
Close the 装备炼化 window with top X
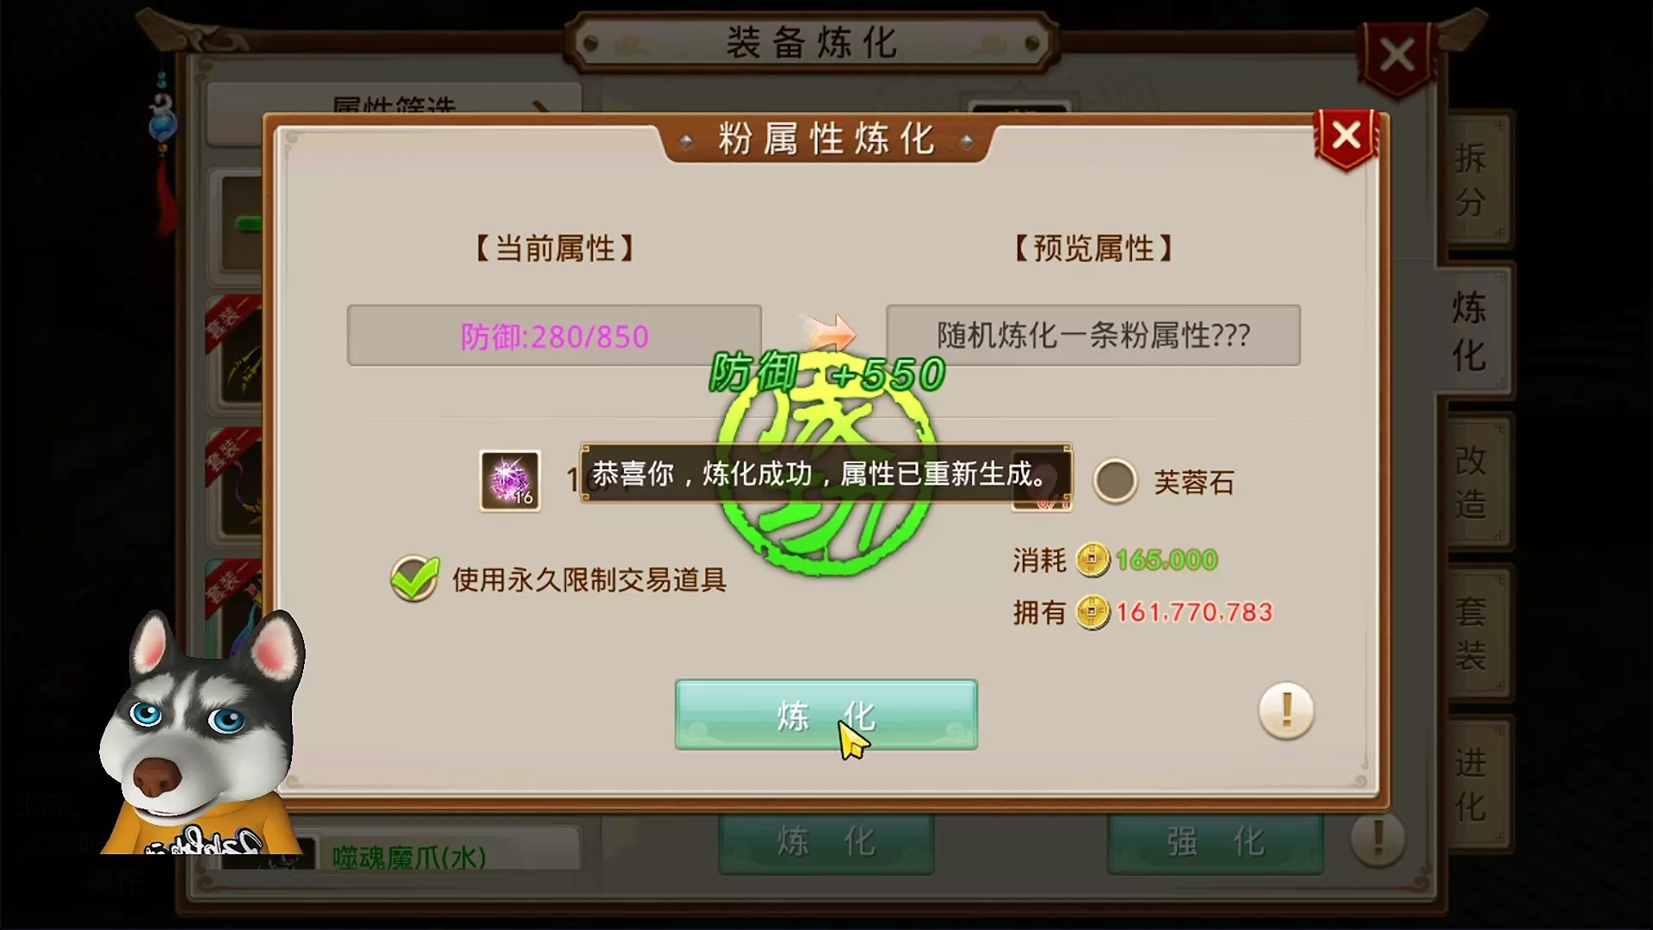click(1396, 56)
